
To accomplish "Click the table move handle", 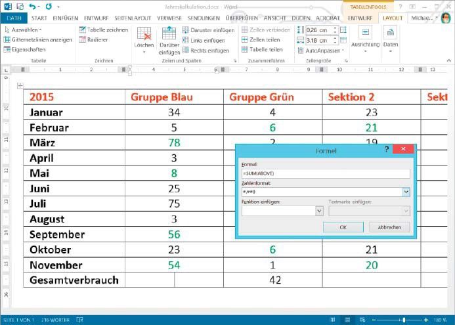I will pos(20,85).
